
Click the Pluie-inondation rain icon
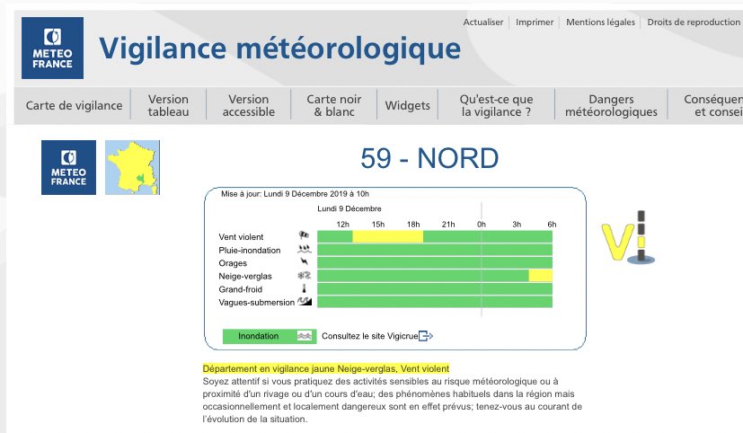(x=305, y=249)
